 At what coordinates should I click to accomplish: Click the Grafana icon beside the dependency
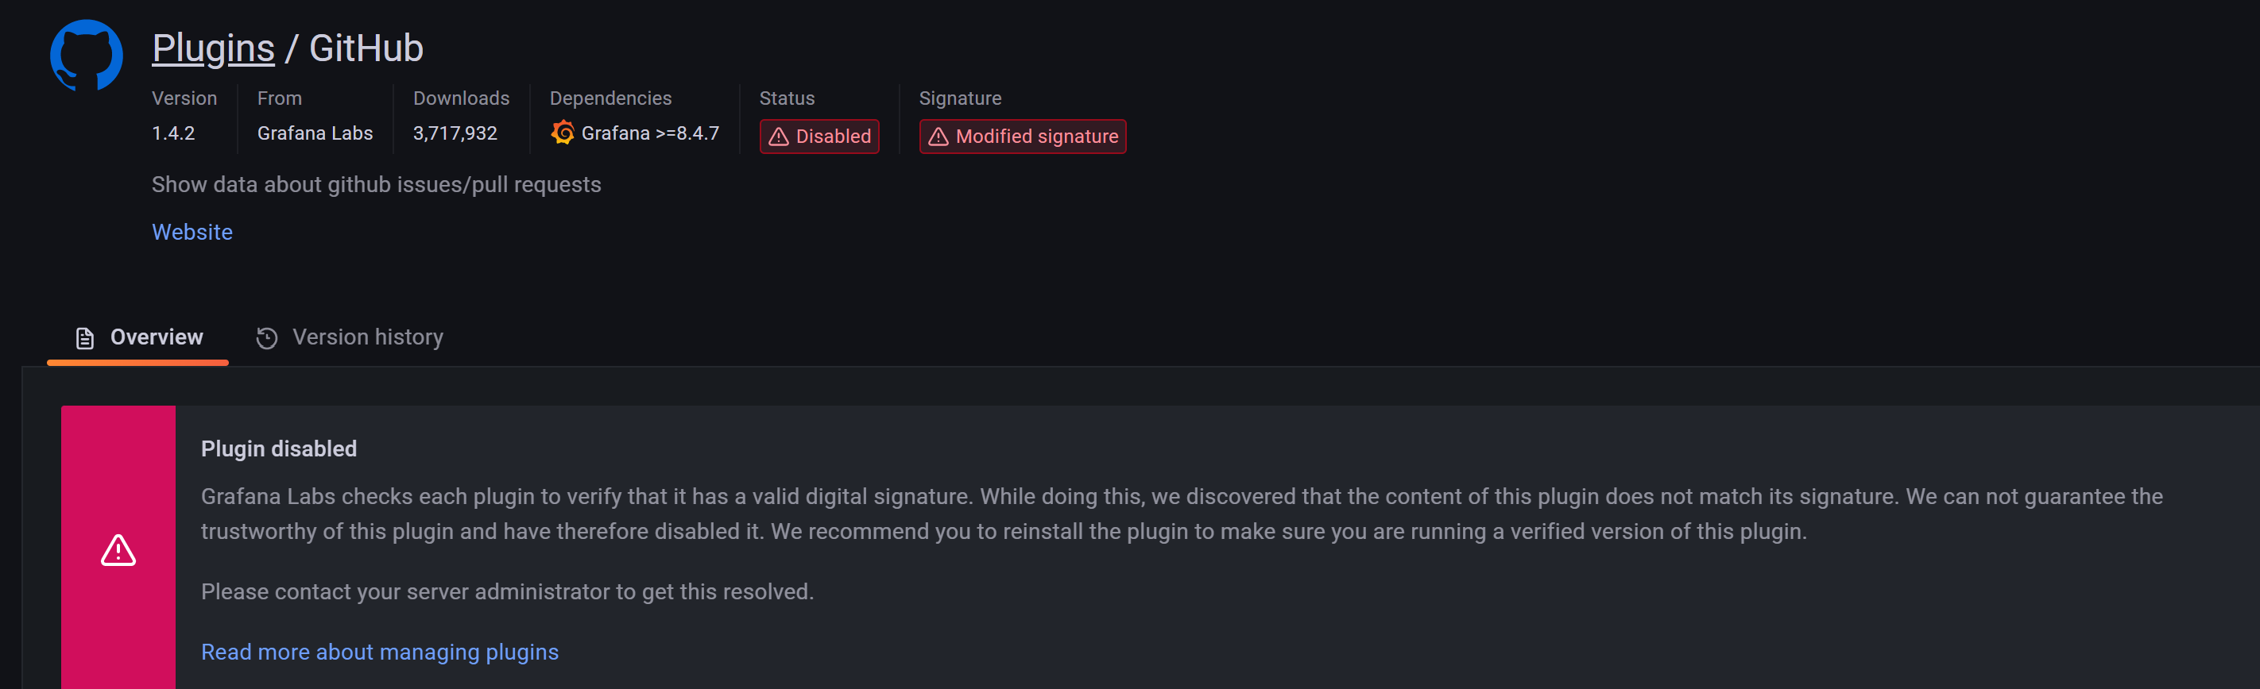[563, 133]
